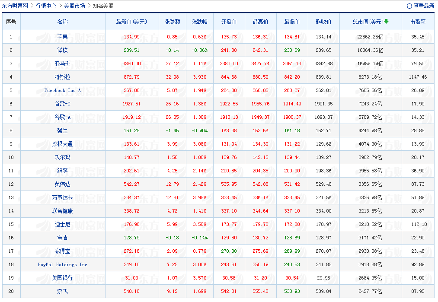Sort by 涨跌幅 column header
The width and height of the screenshot is (438, 302).
[x=200, y=22]
